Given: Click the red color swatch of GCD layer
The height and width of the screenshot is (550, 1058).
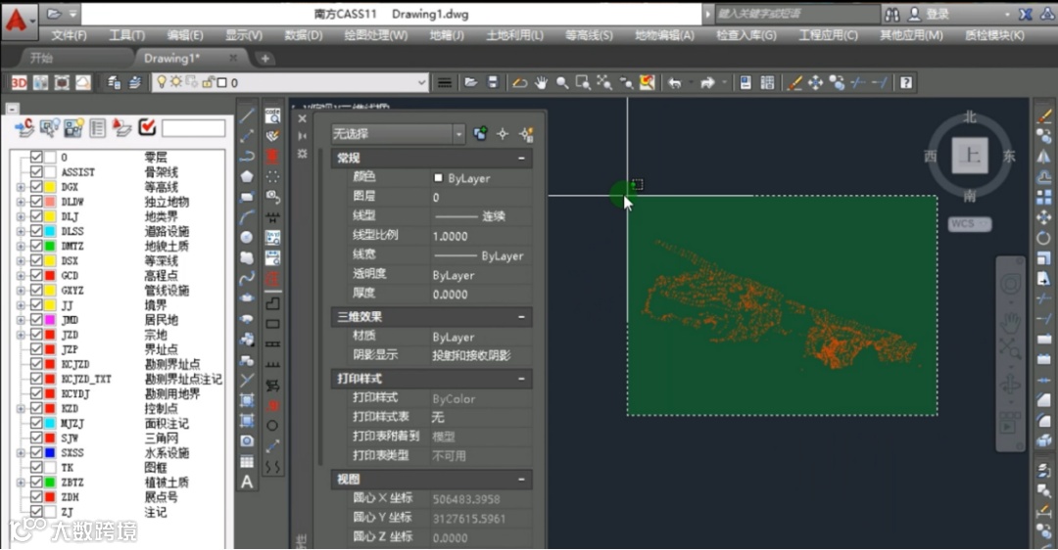Looking at the screenshot, I should pos(50,276).
